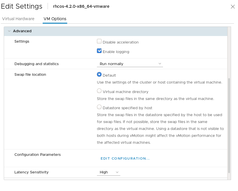Screen dimensions: 238x191
Task: Choose Virtual machine directory swap option
Action: tap(99, 91)
